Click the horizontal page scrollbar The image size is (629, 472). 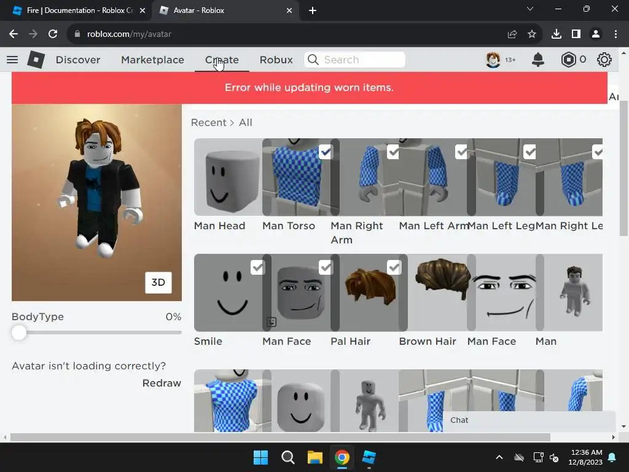pyautogui.click(x=280, y=437)
